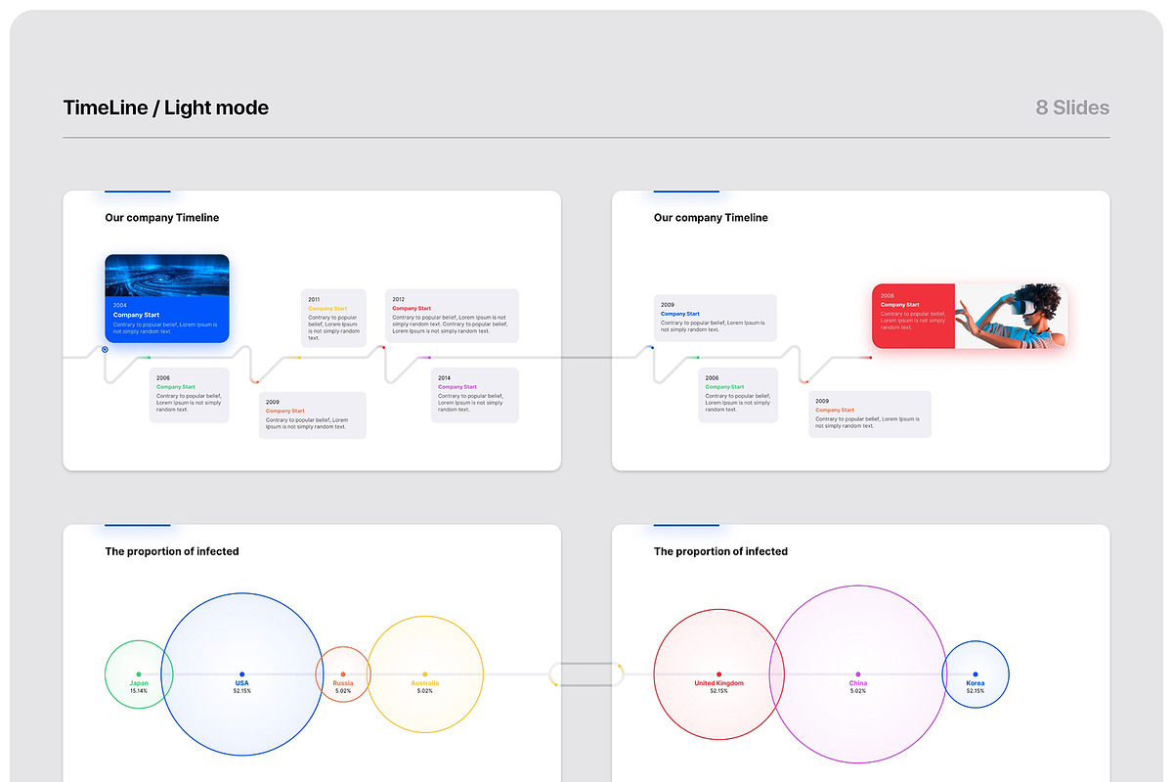
Task: Select the 2014 card with purple Company Start
Action: click(475, 395)
